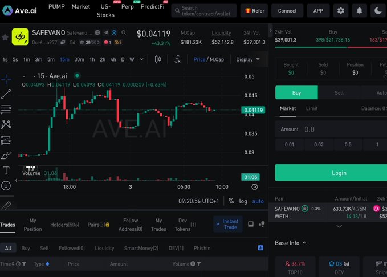Expand more timeframes chevron after W
The image size is (387, 277).
pyautogui.click(x=142, y=59)
